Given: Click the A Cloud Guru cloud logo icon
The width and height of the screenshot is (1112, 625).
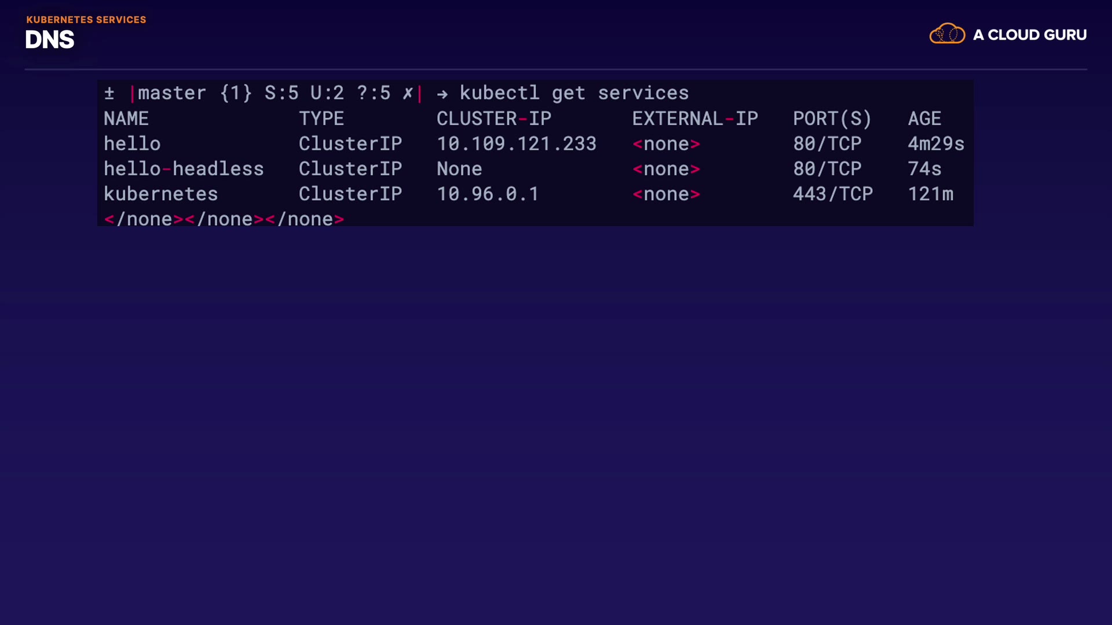Looking at the screenshot, I should pos(947,34).
